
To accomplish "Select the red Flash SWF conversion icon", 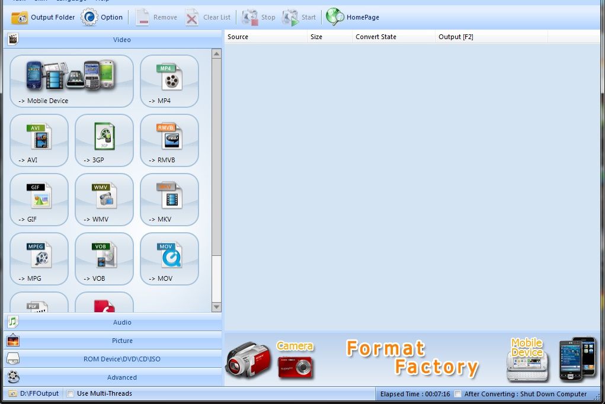I will (x=104, y=303).
